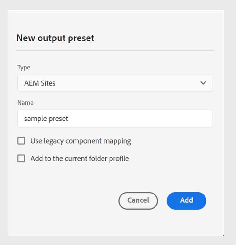Click the divider line below the title
The width and height of the screenshot is (236, 245).
(115, 50)
